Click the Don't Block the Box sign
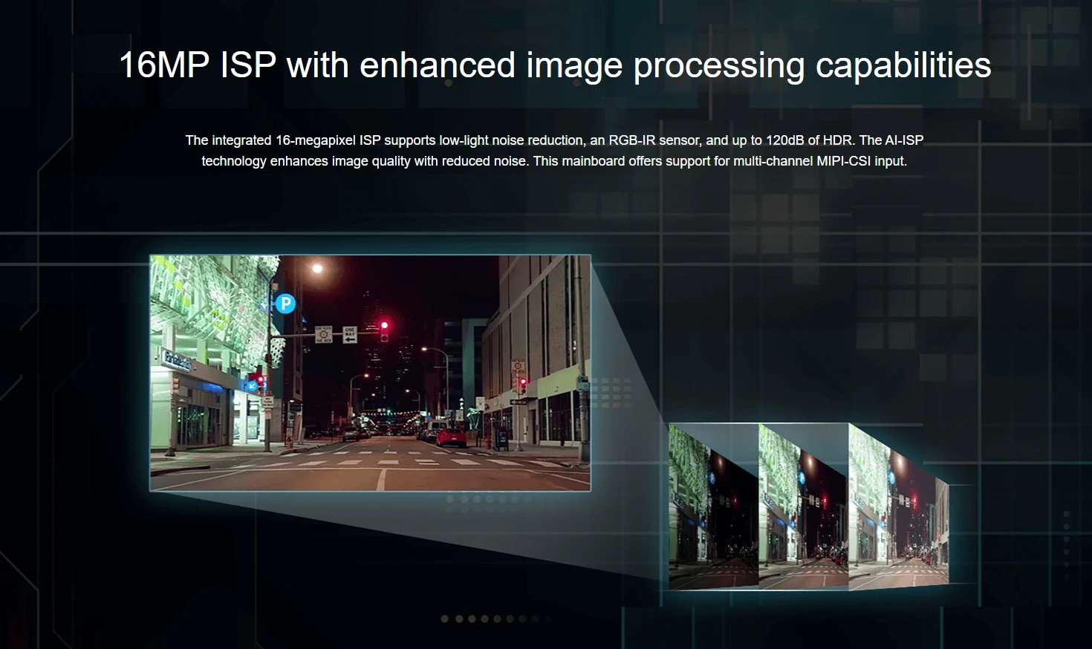The width and height of the screenshot is (1092, 649). tap(323, 334)
